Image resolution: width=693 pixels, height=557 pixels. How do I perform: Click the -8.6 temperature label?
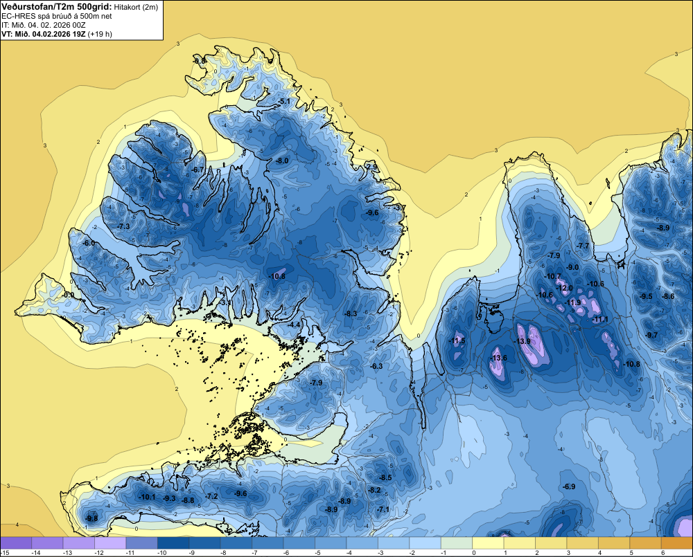tap(669, 297)
